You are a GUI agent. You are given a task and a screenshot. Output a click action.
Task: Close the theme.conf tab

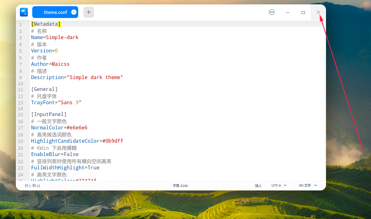click(74, 12)
